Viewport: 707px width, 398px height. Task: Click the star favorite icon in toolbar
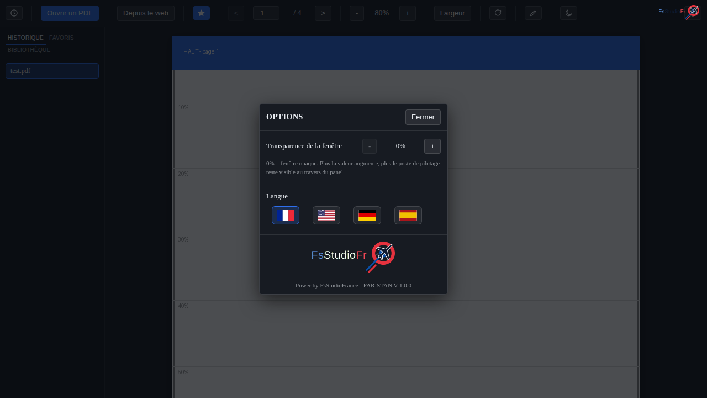coord(201,13)
